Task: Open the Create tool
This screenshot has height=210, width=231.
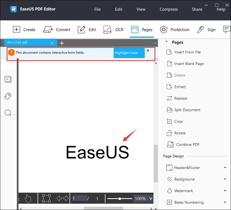Action: coord(24,30)
